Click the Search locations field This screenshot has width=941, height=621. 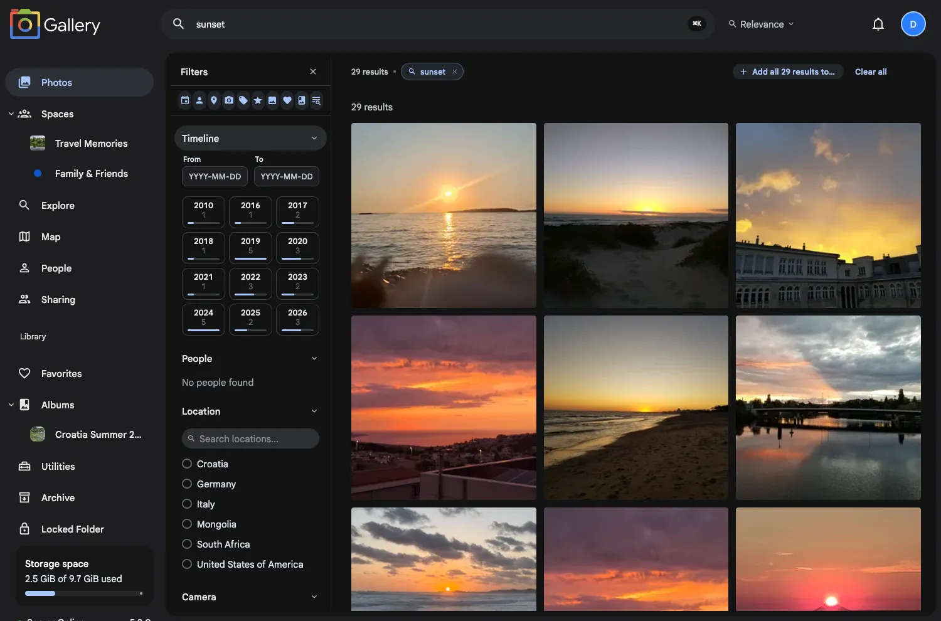pyautogui.click(x=250, y=438)
